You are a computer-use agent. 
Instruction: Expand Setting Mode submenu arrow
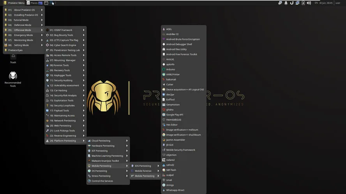pyautogui.click(x=42, y=45)
